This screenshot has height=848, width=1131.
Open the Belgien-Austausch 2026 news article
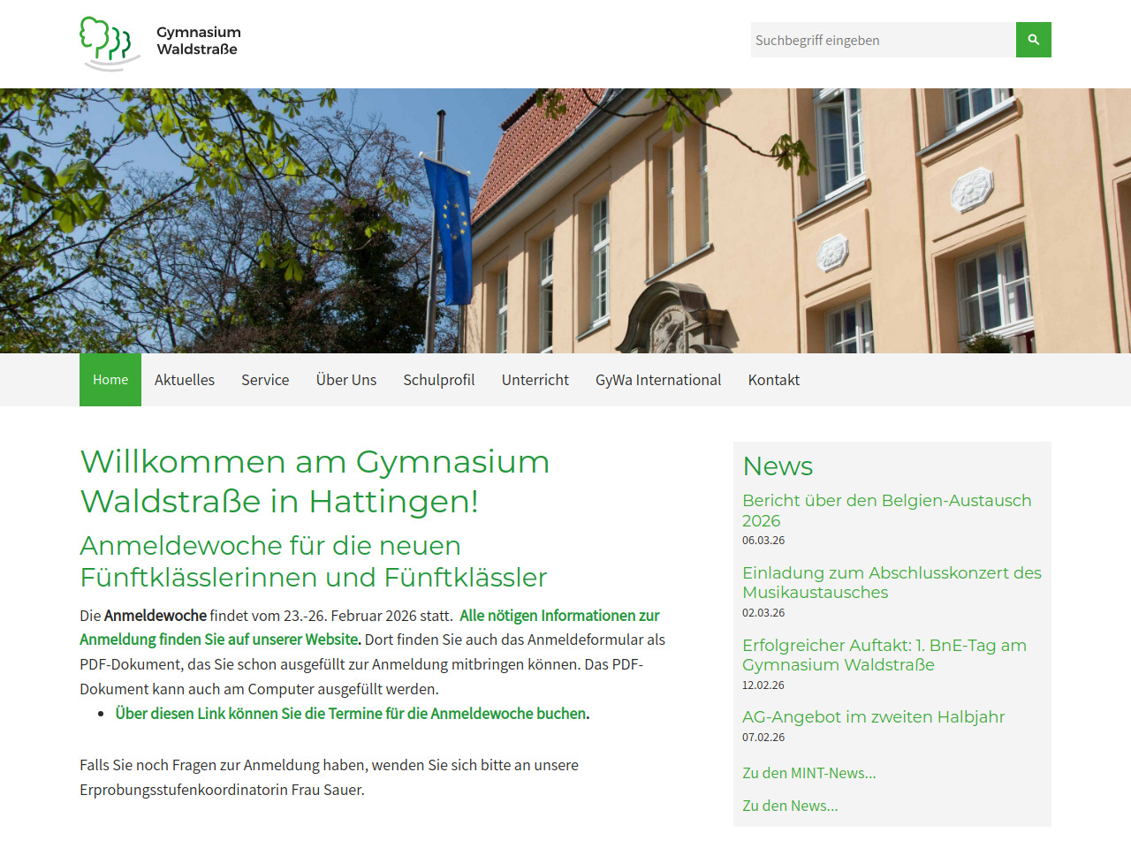tap(886, 510)
